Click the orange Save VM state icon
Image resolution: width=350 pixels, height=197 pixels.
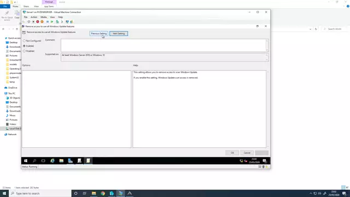(42, 22)
